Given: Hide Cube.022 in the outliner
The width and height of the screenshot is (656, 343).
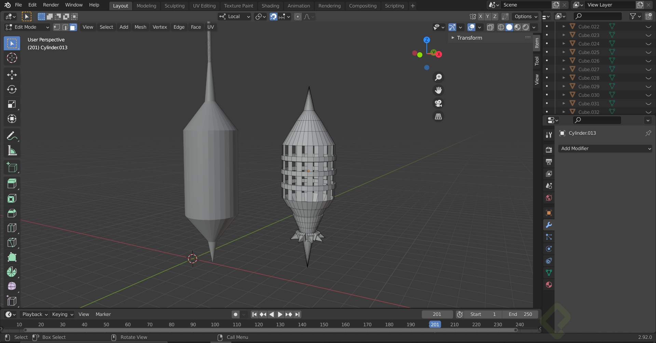Looking at the screenshot, I should tap(648, 27).
